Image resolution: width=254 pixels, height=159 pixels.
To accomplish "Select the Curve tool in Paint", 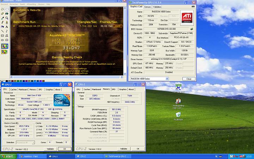I will pos(7,31).
